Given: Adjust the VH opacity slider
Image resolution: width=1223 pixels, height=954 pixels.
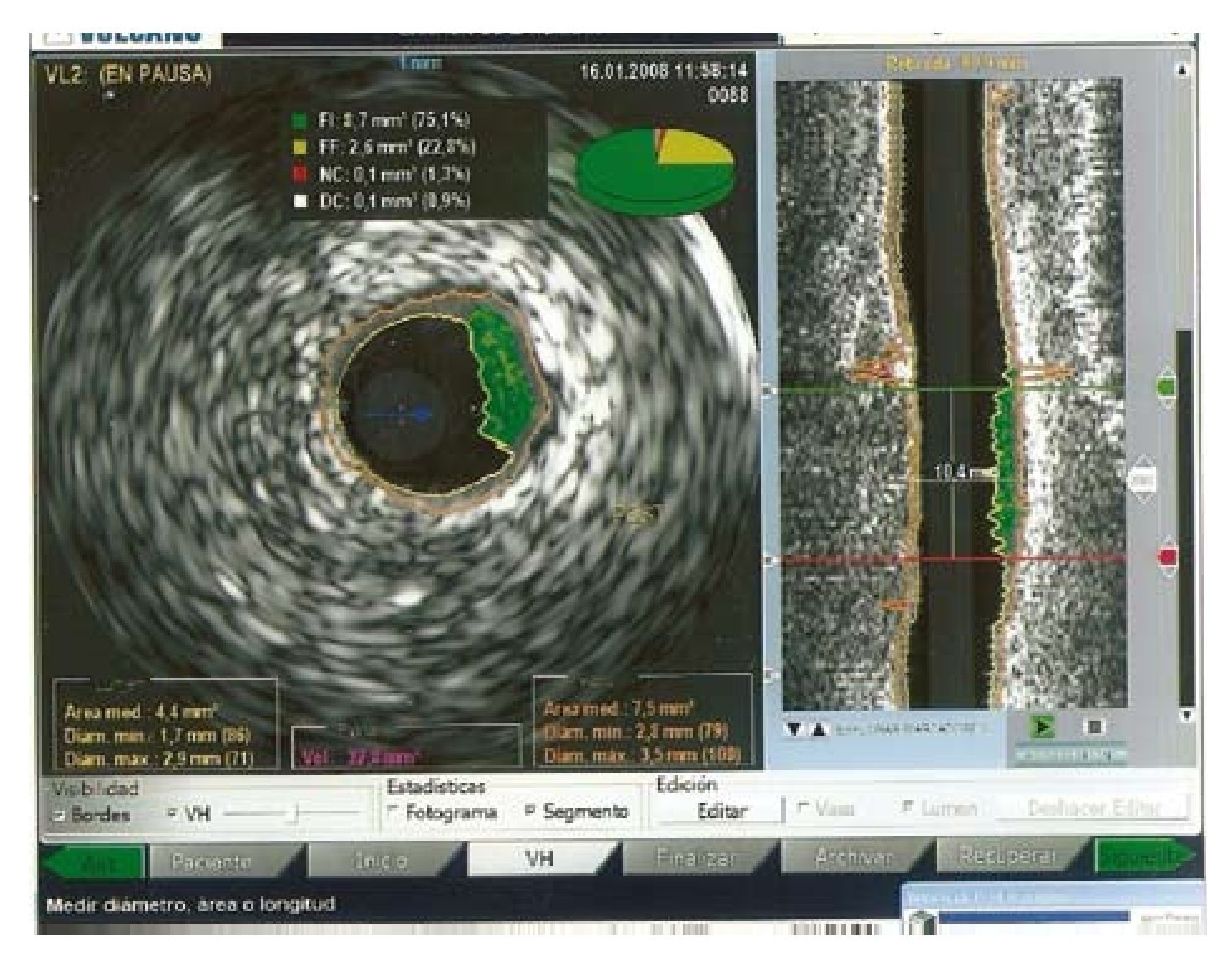Looking at the screenshot, I should coord(296,812).
